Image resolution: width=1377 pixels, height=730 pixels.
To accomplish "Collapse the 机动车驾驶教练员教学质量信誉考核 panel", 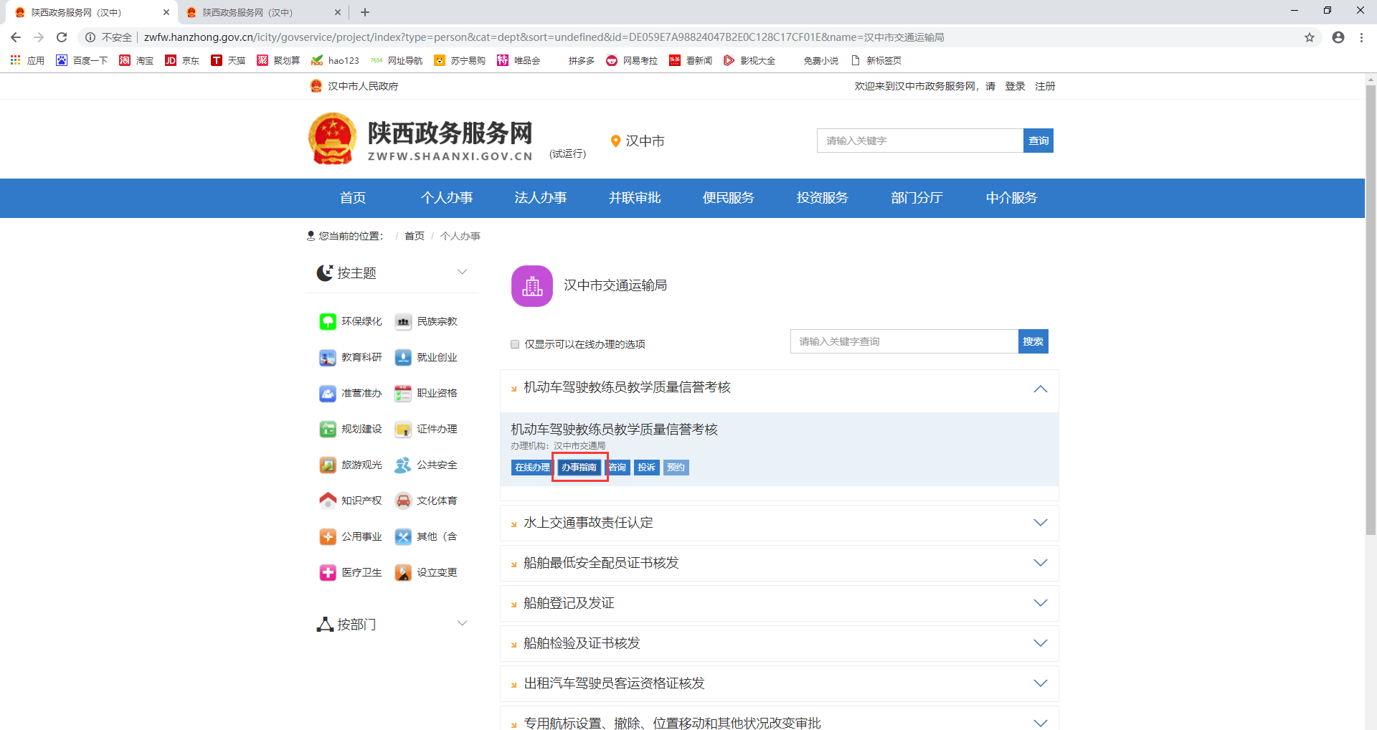I will tap(1041, 389).
